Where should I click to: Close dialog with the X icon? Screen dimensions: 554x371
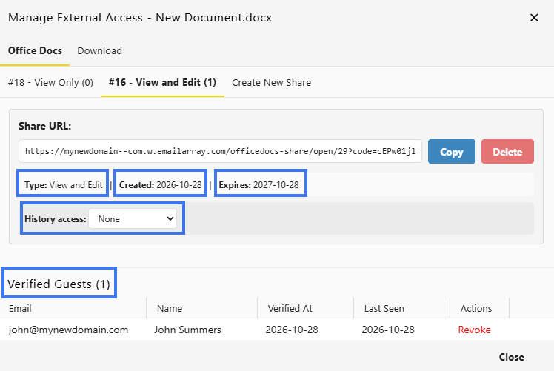534,17
